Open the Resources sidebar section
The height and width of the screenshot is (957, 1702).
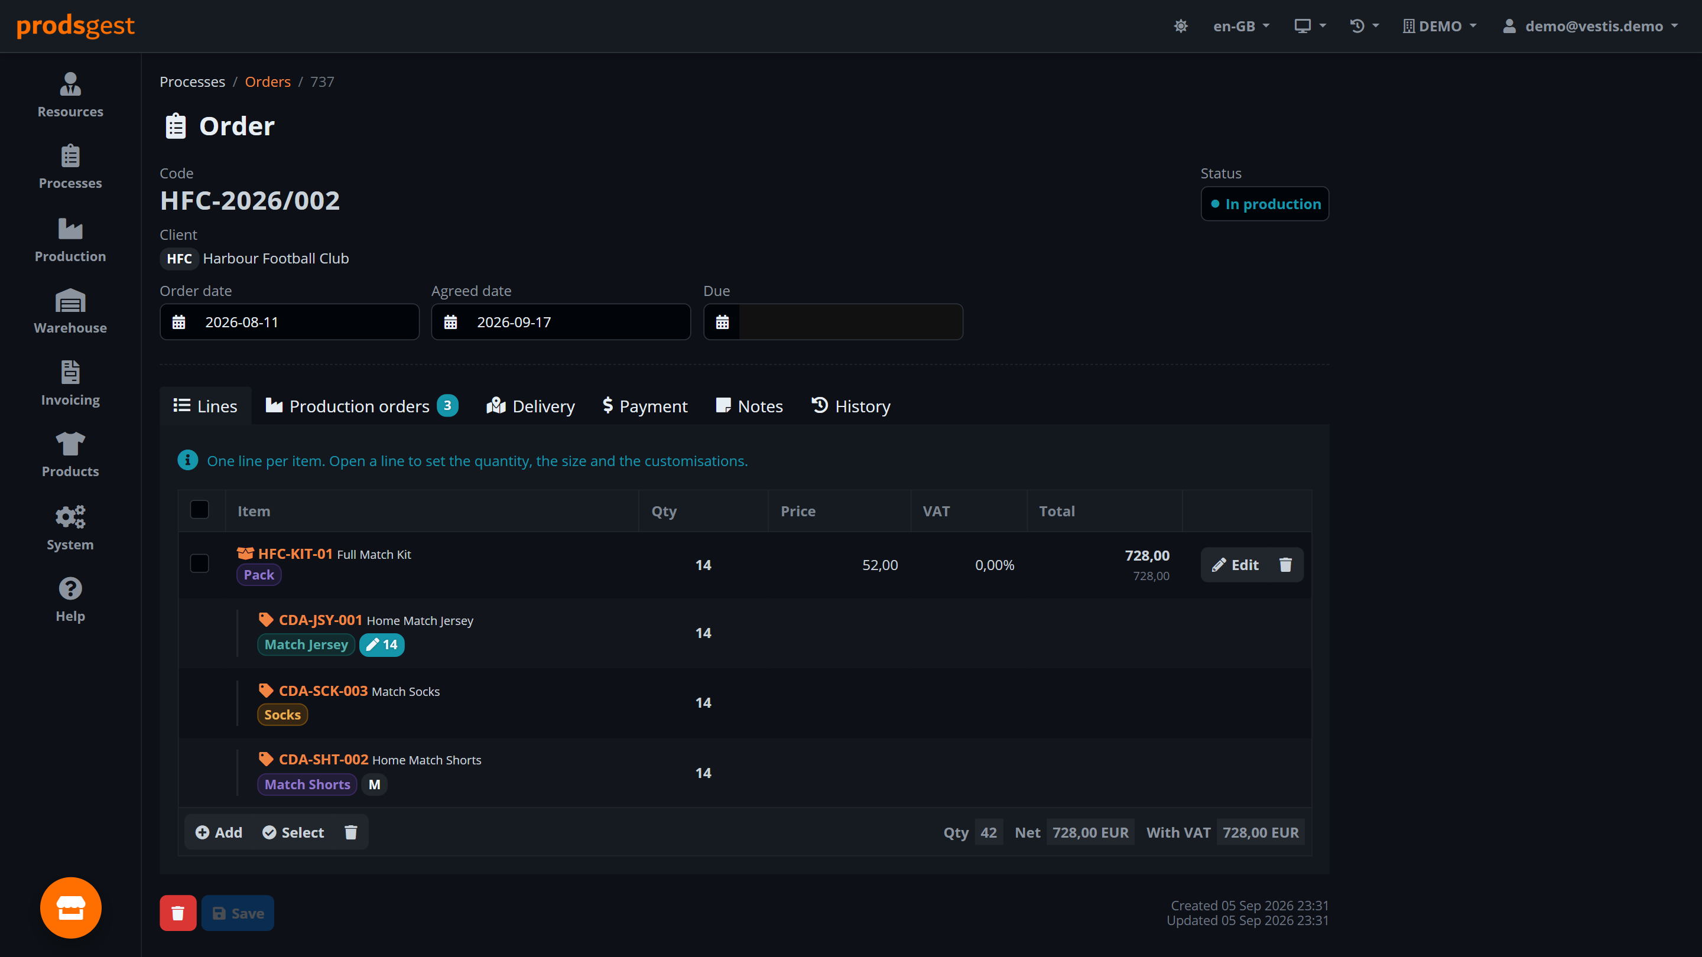tap(70, 95)
